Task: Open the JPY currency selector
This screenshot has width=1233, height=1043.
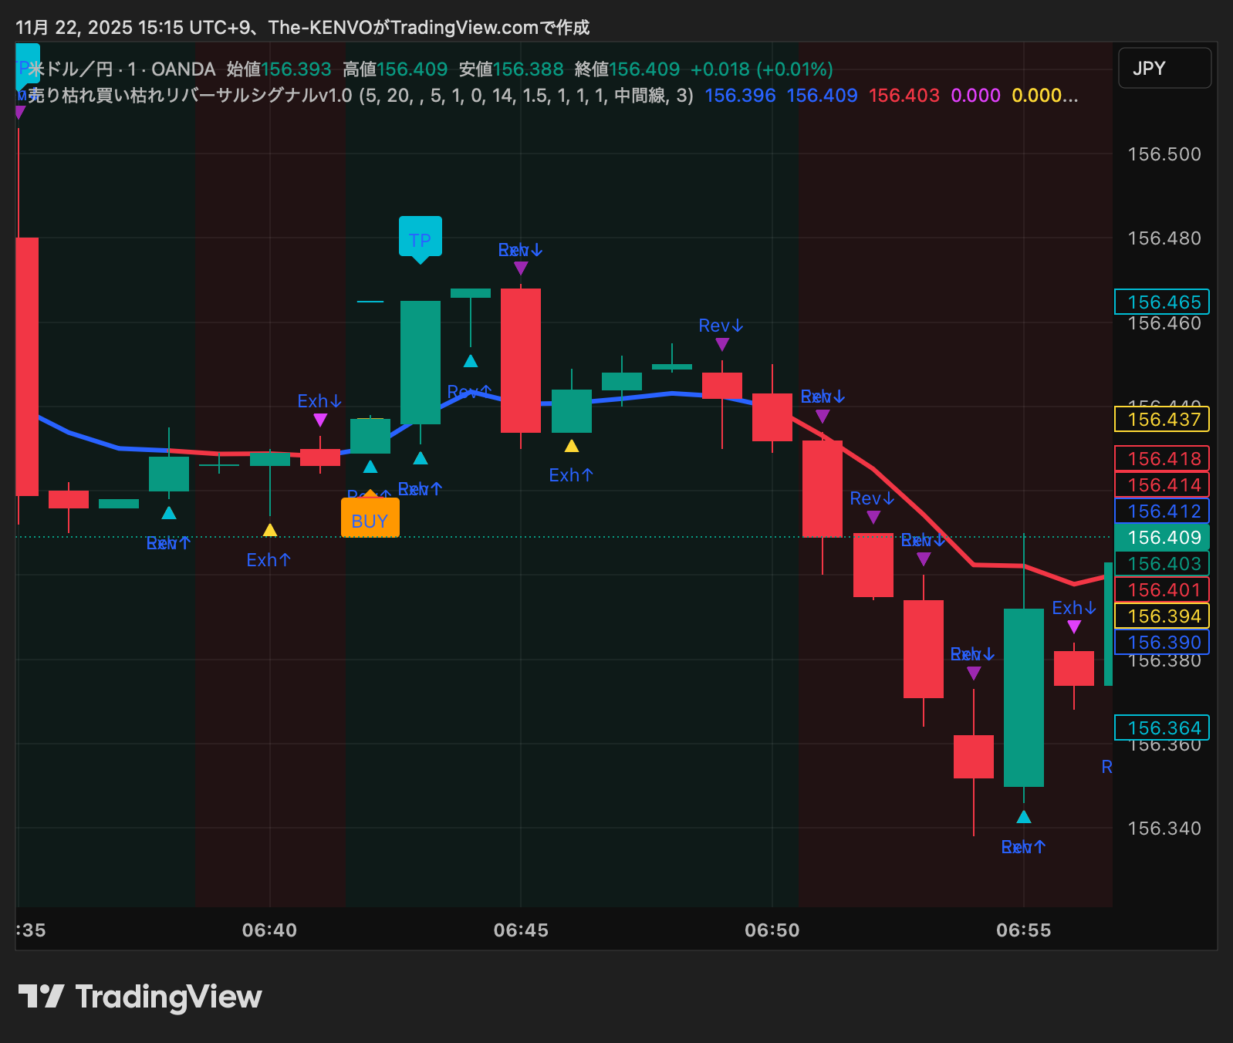Action: 1164,69
